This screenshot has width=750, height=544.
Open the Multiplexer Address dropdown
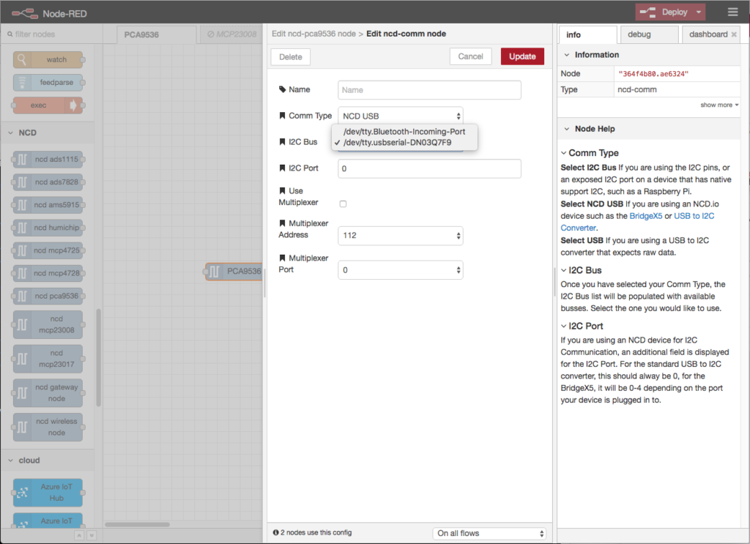400,236
